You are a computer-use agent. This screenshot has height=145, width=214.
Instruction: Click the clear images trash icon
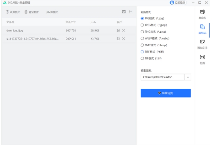tap(26, 12)
